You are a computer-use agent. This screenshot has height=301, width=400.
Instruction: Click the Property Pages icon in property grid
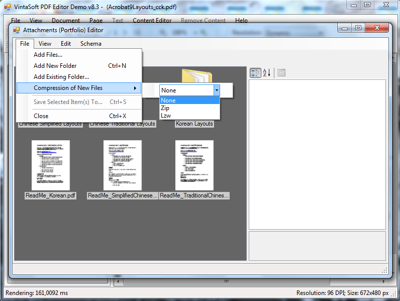point(281,73)
